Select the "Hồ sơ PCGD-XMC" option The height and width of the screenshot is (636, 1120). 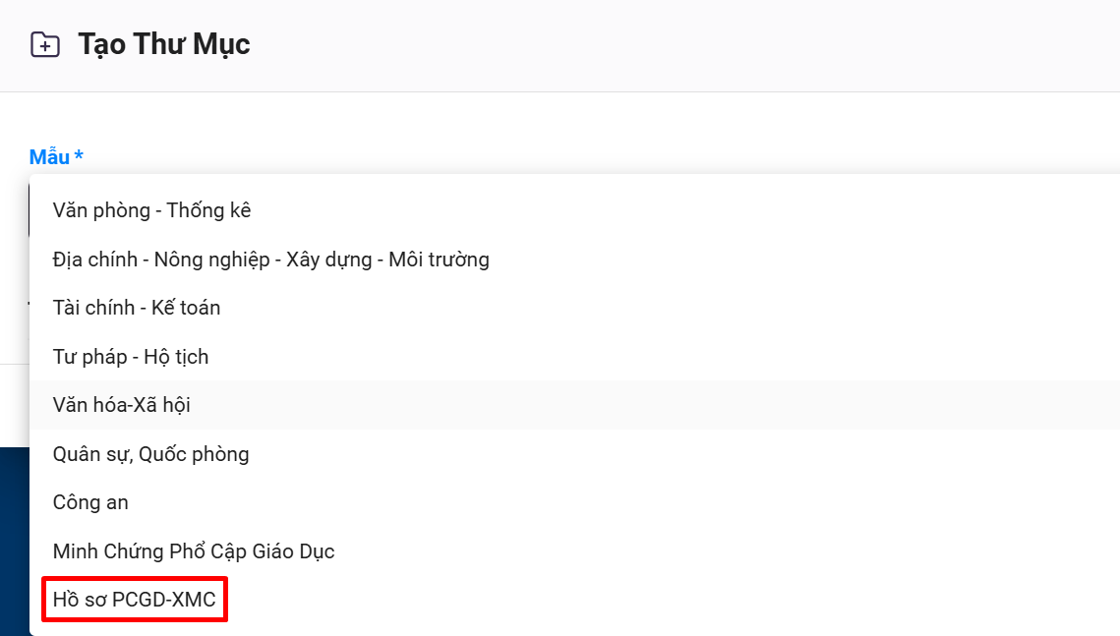point(135,600)
